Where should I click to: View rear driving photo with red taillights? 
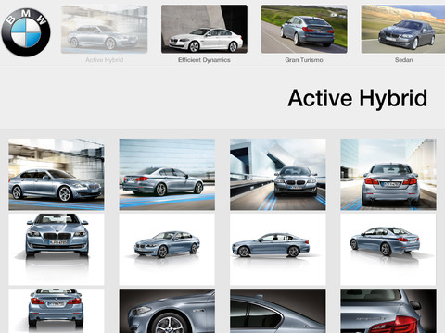tap(388, 175)
